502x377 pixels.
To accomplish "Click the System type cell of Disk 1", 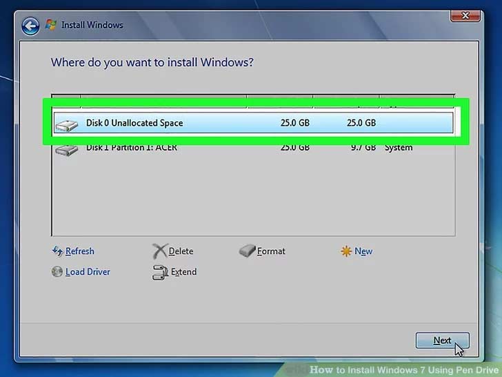I will point(399,148).
